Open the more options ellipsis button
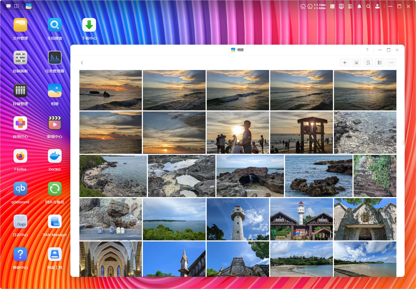 pyautogui.click(x=391, y=63)
